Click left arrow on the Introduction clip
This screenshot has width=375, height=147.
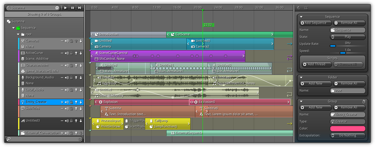pyautogui.click(x=92, y=34)
